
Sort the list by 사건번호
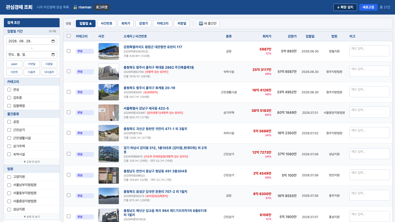click(107, 24)
